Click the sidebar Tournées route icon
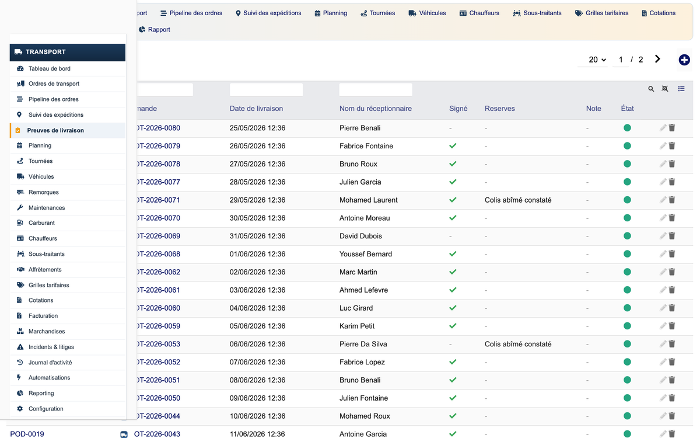This screenshot has width=700, height=438. [x=20, y=161]
